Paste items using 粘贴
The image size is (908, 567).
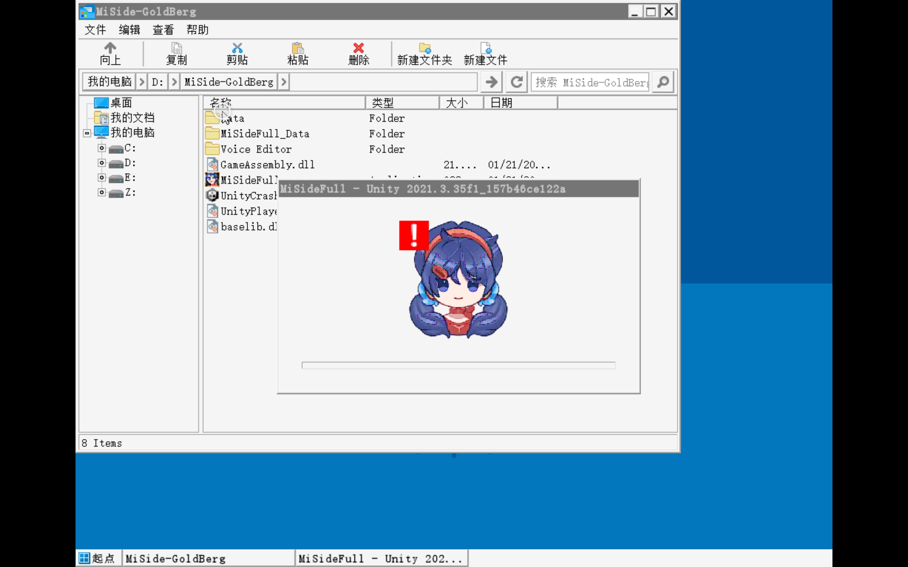tap(298, 54)
